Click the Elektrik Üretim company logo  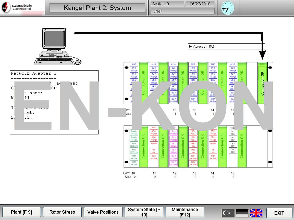click(17, 8)
